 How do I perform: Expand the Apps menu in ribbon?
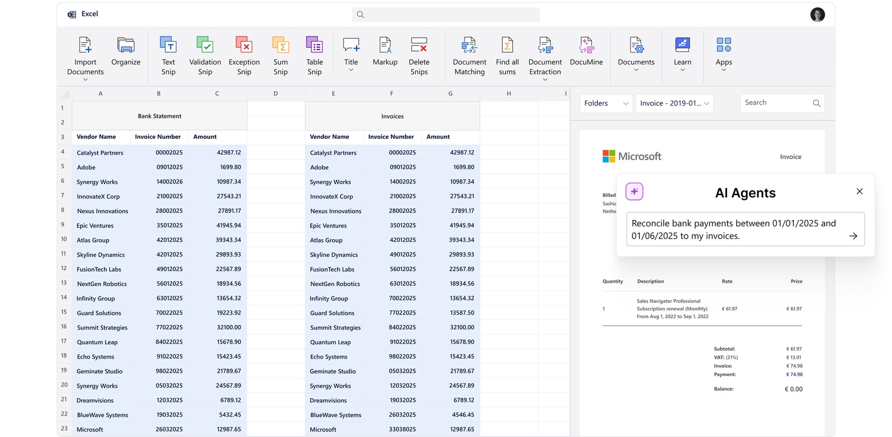pyautogui.click(x=724, y=70)
